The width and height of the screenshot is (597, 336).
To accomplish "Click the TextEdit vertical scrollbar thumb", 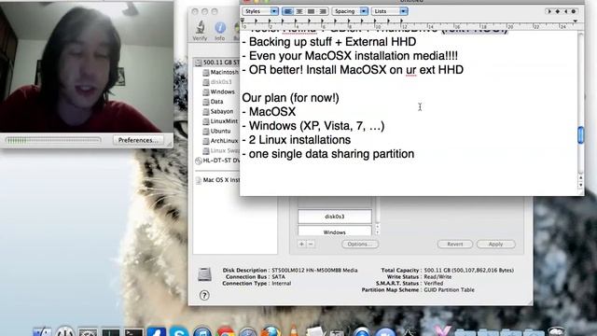I will [x=580, y=134].
